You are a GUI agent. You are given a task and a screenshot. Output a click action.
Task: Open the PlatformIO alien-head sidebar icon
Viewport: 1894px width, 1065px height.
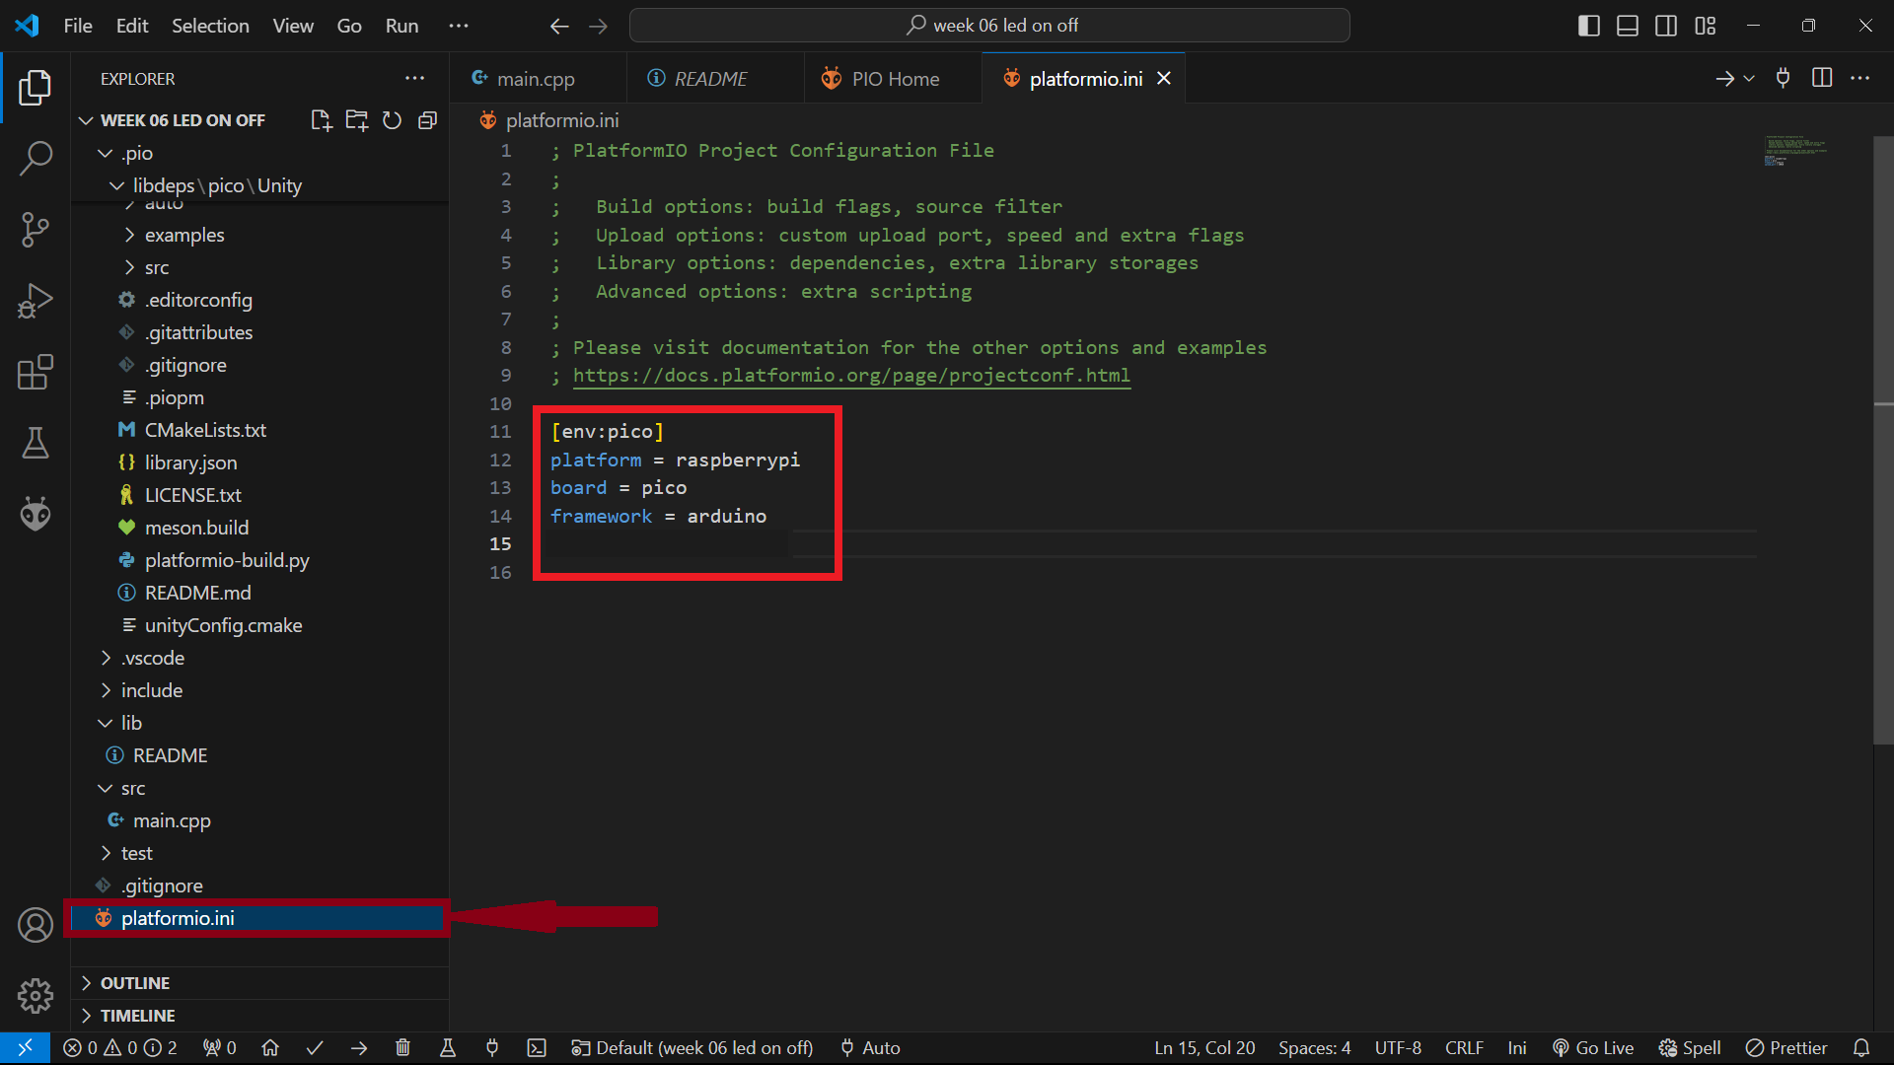click(36, 514)
